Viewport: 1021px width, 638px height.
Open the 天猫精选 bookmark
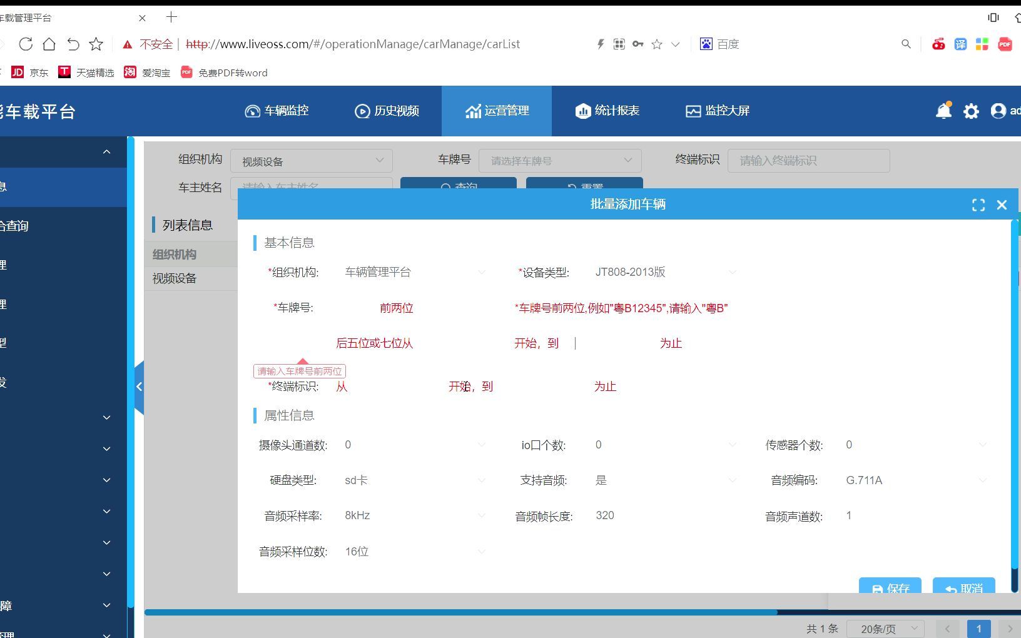(86, 73)
